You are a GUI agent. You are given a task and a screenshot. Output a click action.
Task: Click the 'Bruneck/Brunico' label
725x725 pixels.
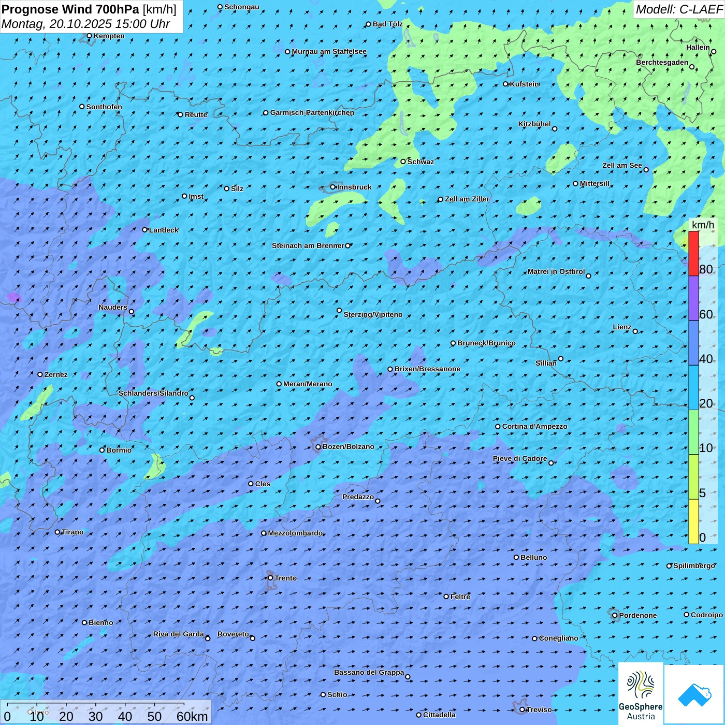tap(486, 343)
